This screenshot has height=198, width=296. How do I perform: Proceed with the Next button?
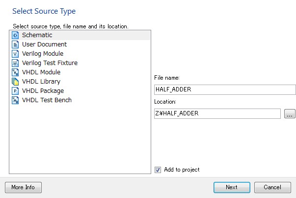click(232, 187)
